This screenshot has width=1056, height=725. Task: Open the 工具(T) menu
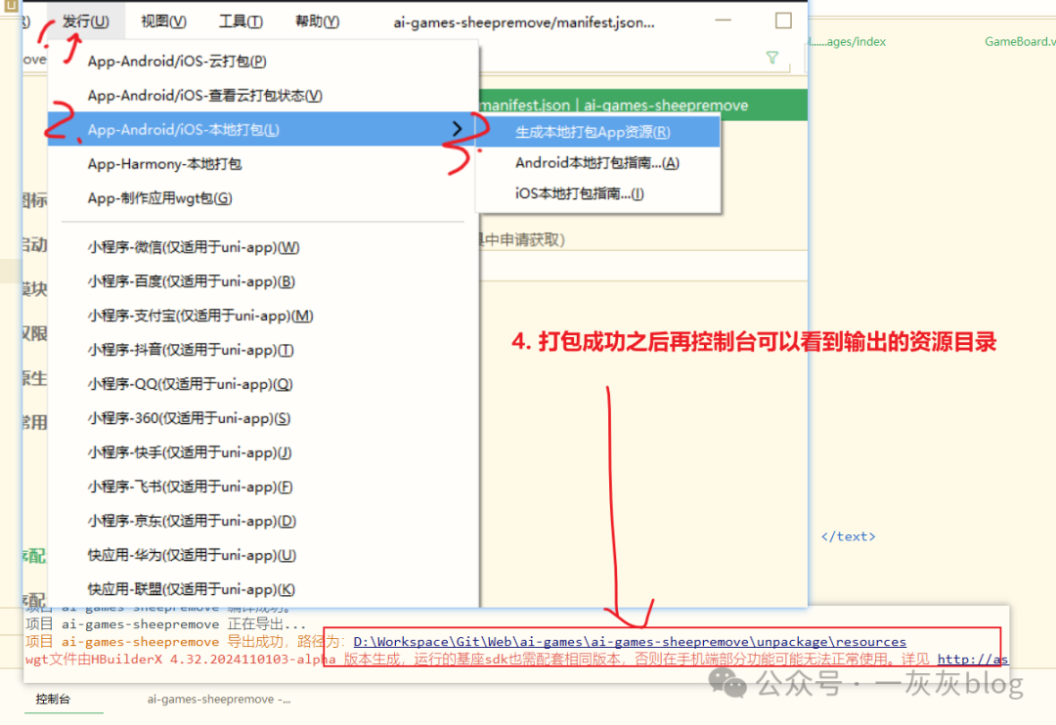[240, 21]
